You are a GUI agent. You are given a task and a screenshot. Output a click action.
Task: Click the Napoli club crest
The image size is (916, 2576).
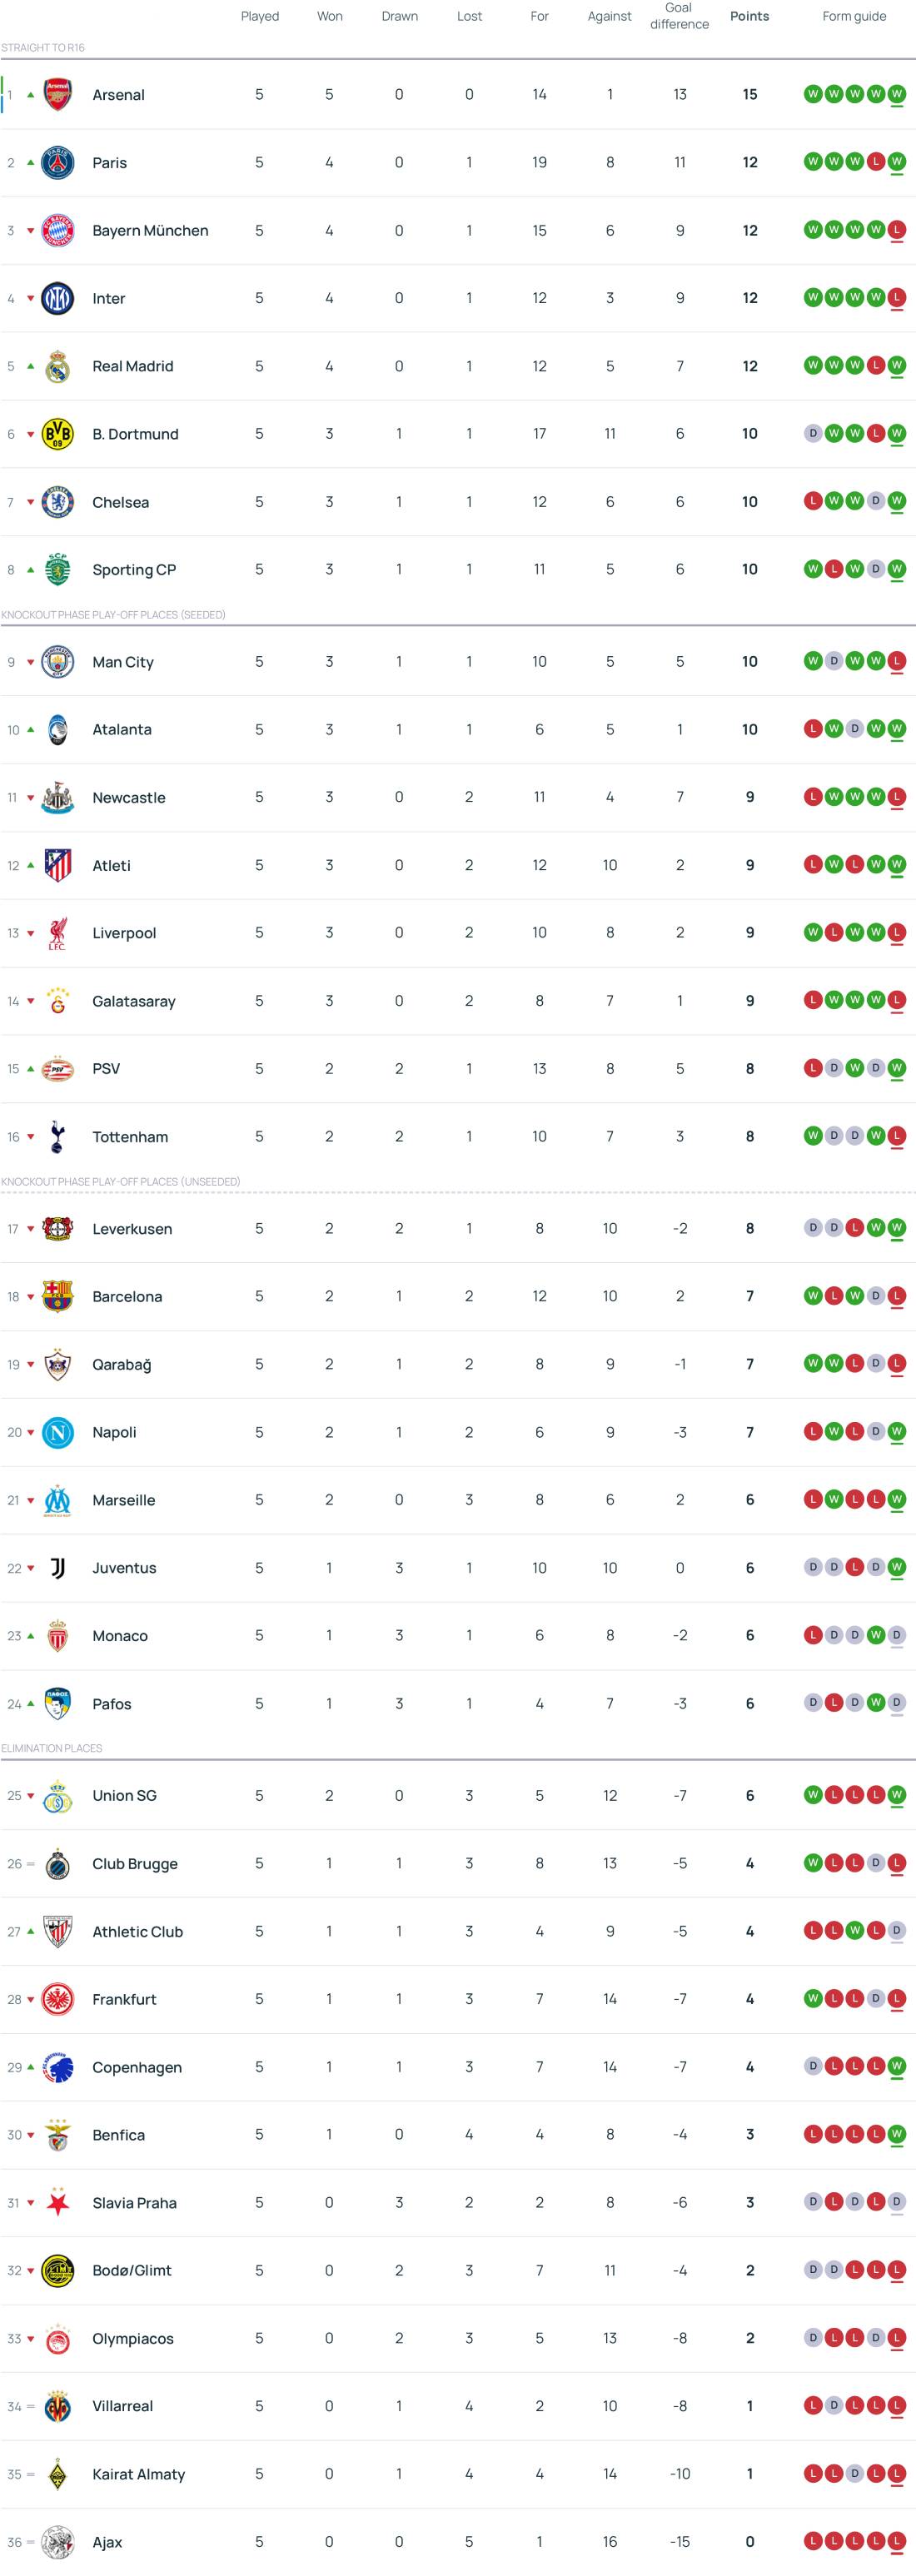tap(58, 1432)
